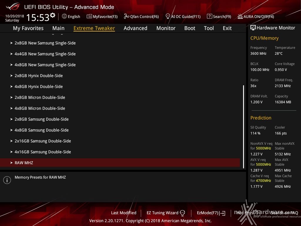Click the Qfan Control fan icon
Screen dimensions: 301x226
pos(126,16)
